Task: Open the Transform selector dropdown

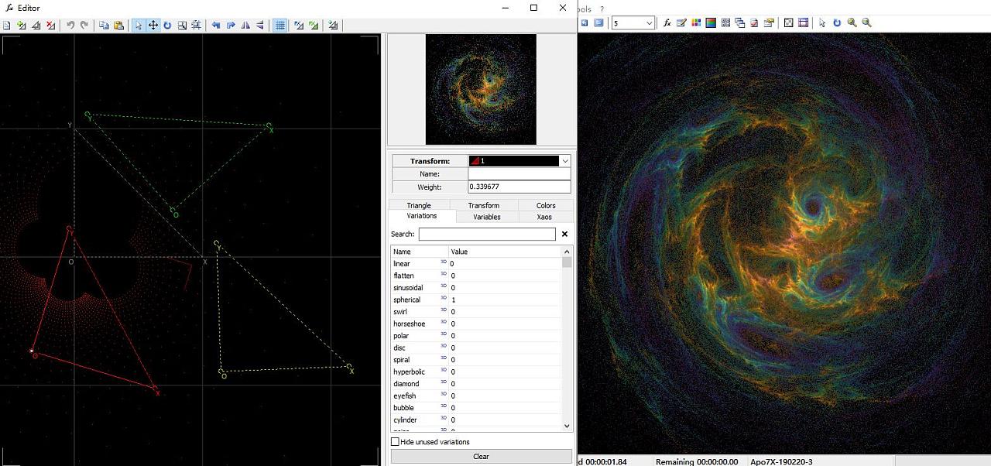Action: pyautogui.click(x=565, y=161)
